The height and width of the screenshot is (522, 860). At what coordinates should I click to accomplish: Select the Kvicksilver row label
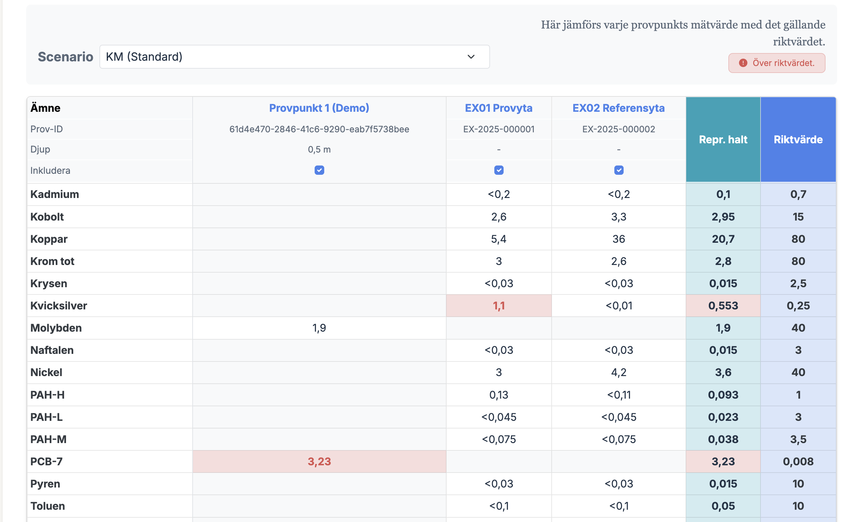pos(59,306)
